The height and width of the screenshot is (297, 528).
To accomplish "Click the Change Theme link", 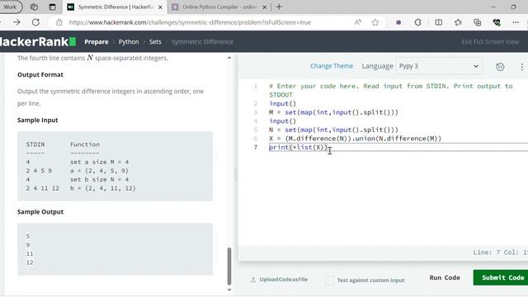I will [x=332, y=66].
